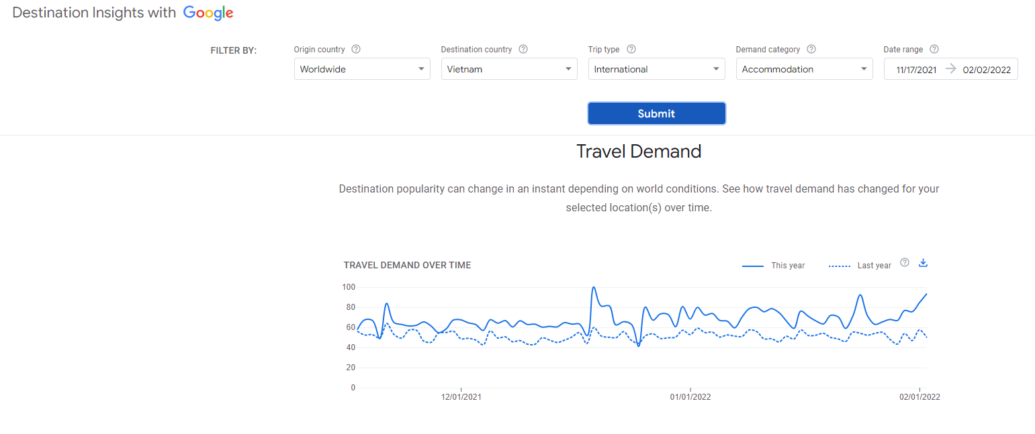This screenshot has width=1035, height=434.
Task: Expand the Demand category Accommodation dropdown
Action: pyautogui.click(x=804, y=69)
